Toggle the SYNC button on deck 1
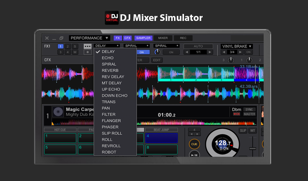The height and width of the screenshot is (181, 308). (249, 109)
